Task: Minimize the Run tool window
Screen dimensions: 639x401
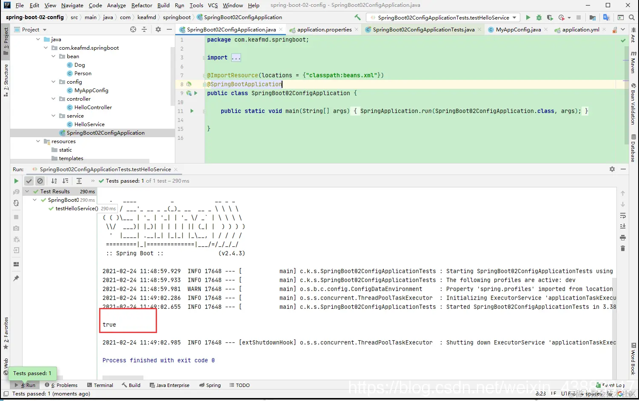Action: coord(623,169)
